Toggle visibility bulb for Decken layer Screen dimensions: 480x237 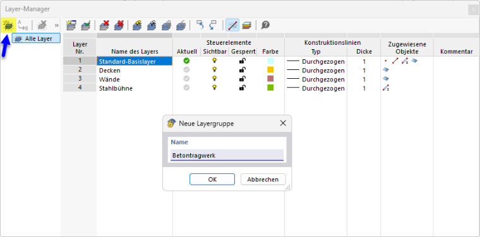pos(215,70)
